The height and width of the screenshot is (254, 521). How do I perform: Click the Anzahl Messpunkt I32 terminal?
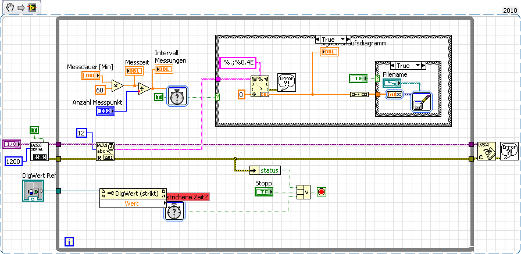point(105,111)
